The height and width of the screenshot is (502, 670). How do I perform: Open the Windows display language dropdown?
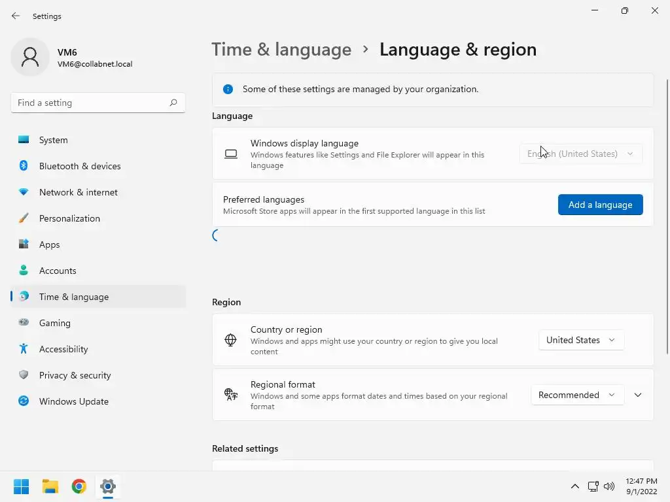tap(581, 154)
